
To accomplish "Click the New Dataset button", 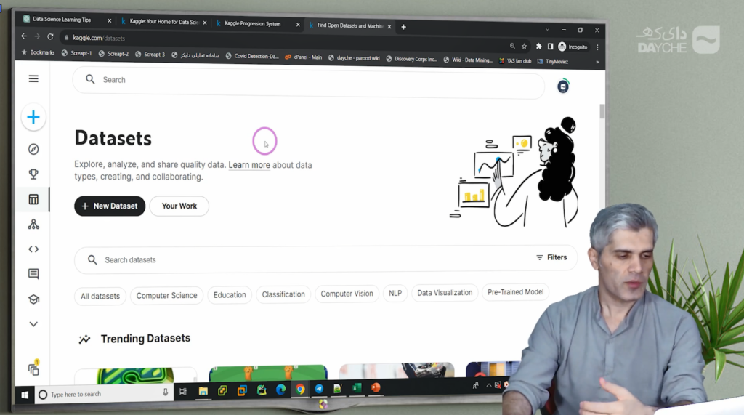I will tap(110, 206).
